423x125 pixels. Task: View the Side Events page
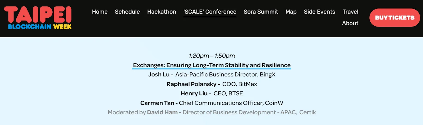pyautogui.click(x=319, y=12)
